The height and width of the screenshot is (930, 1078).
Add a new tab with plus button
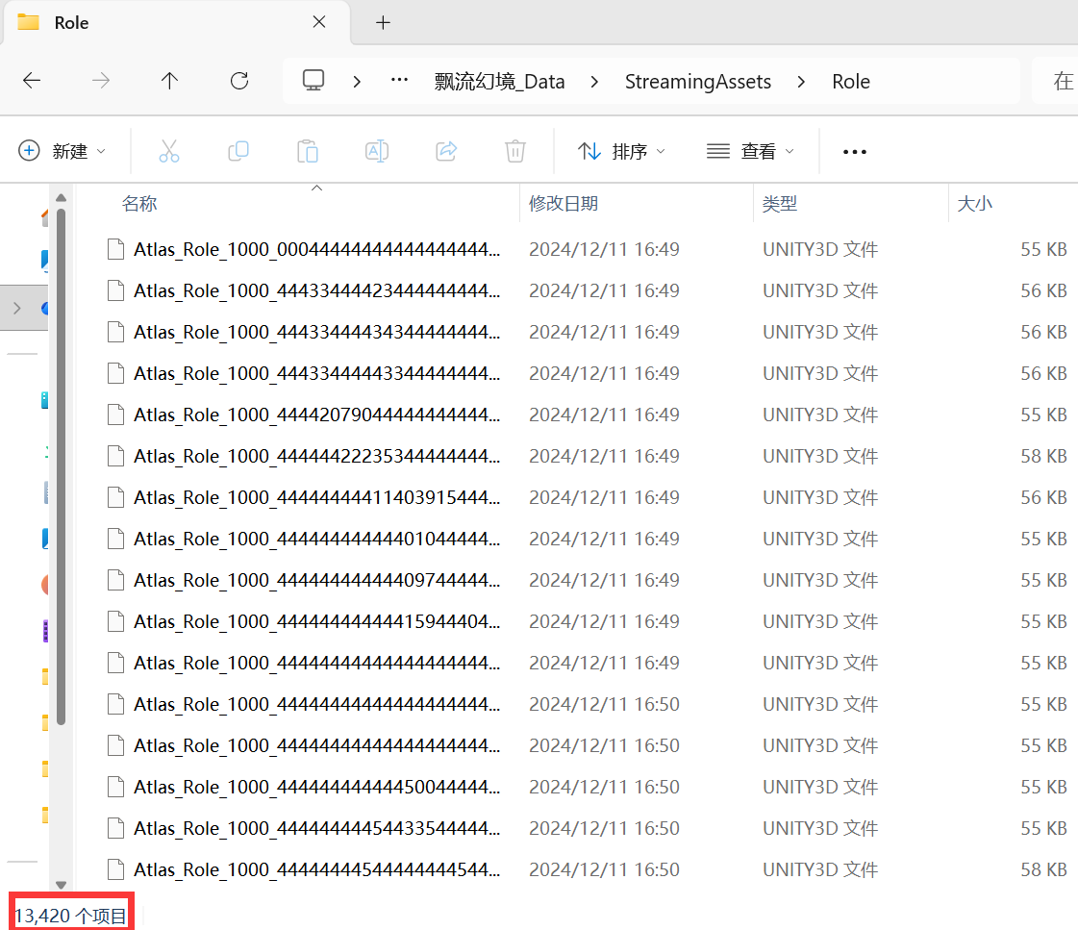383,23
